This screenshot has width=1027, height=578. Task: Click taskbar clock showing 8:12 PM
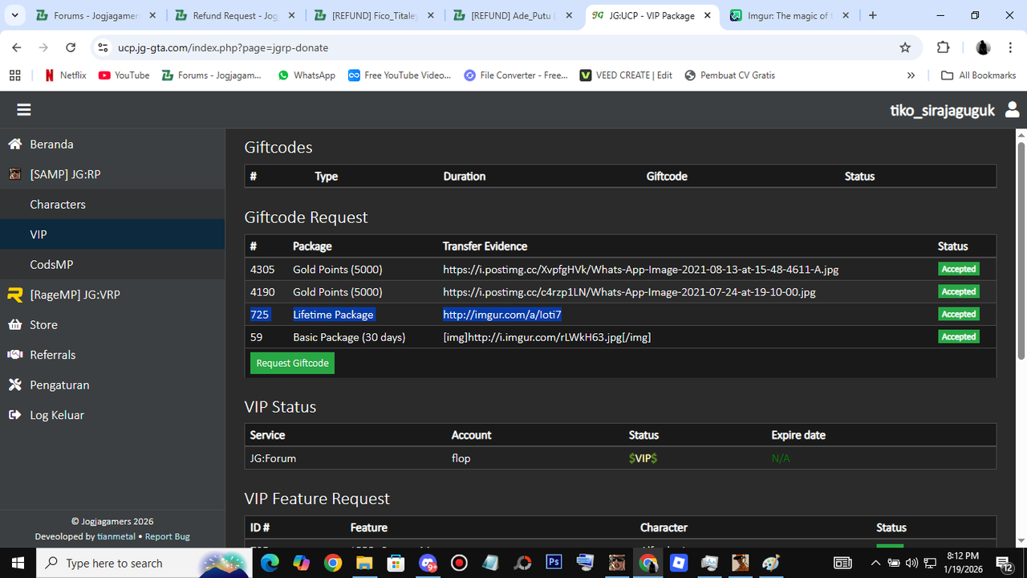click(x=962, y=563)
